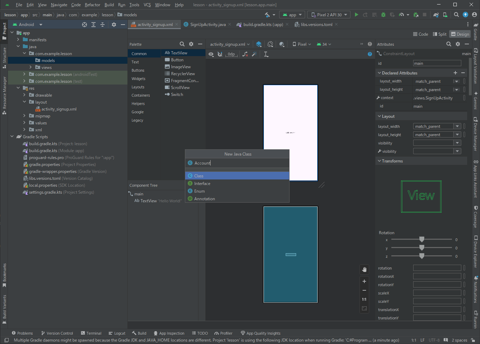
Task: Adjust the rotation x slider
Action: pos(421,240)
